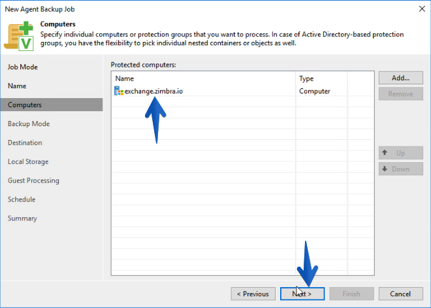Select the Computers step in sidebar
Image resolution: width=431 pixels, height=308 pixels.
[52, 105]
